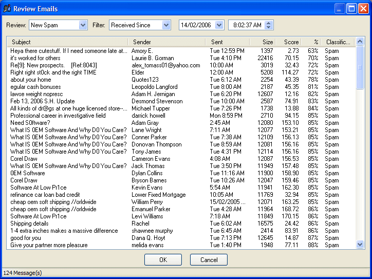Select email 'lawse weight nopresc'

point(36,94)
